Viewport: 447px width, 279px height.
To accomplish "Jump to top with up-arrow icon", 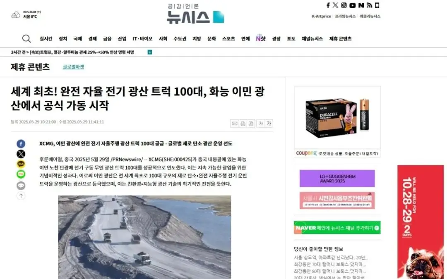I will pos(21,196).
